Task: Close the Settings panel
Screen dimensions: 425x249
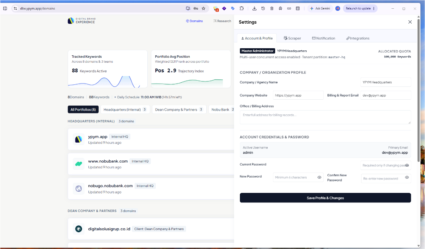Action: (x=410, y=22)
